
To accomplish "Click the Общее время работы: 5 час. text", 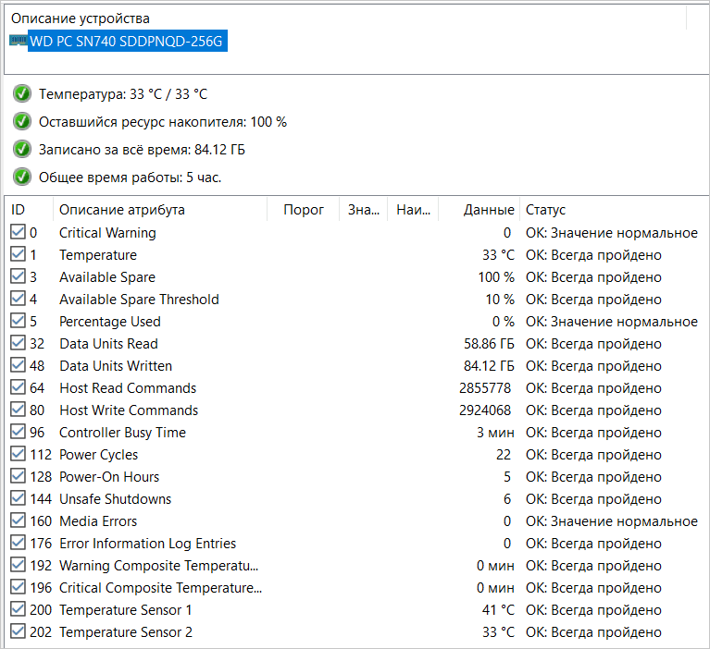I will click(x=130, y=178).
